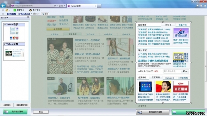This screenshot has height=116, width=207.
Task: Click the surprised woman ad image
Action: (163, 87)
